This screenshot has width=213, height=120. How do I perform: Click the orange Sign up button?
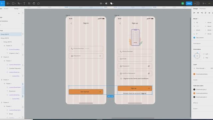coord(135,88)
